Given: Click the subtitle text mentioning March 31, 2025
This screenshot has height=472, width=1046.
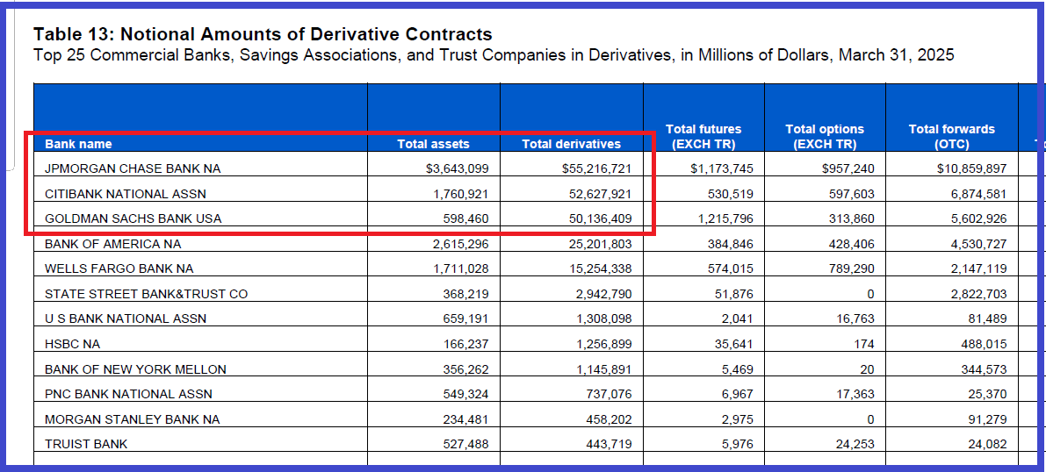Looking at the screenshot, I should (493, 55).
